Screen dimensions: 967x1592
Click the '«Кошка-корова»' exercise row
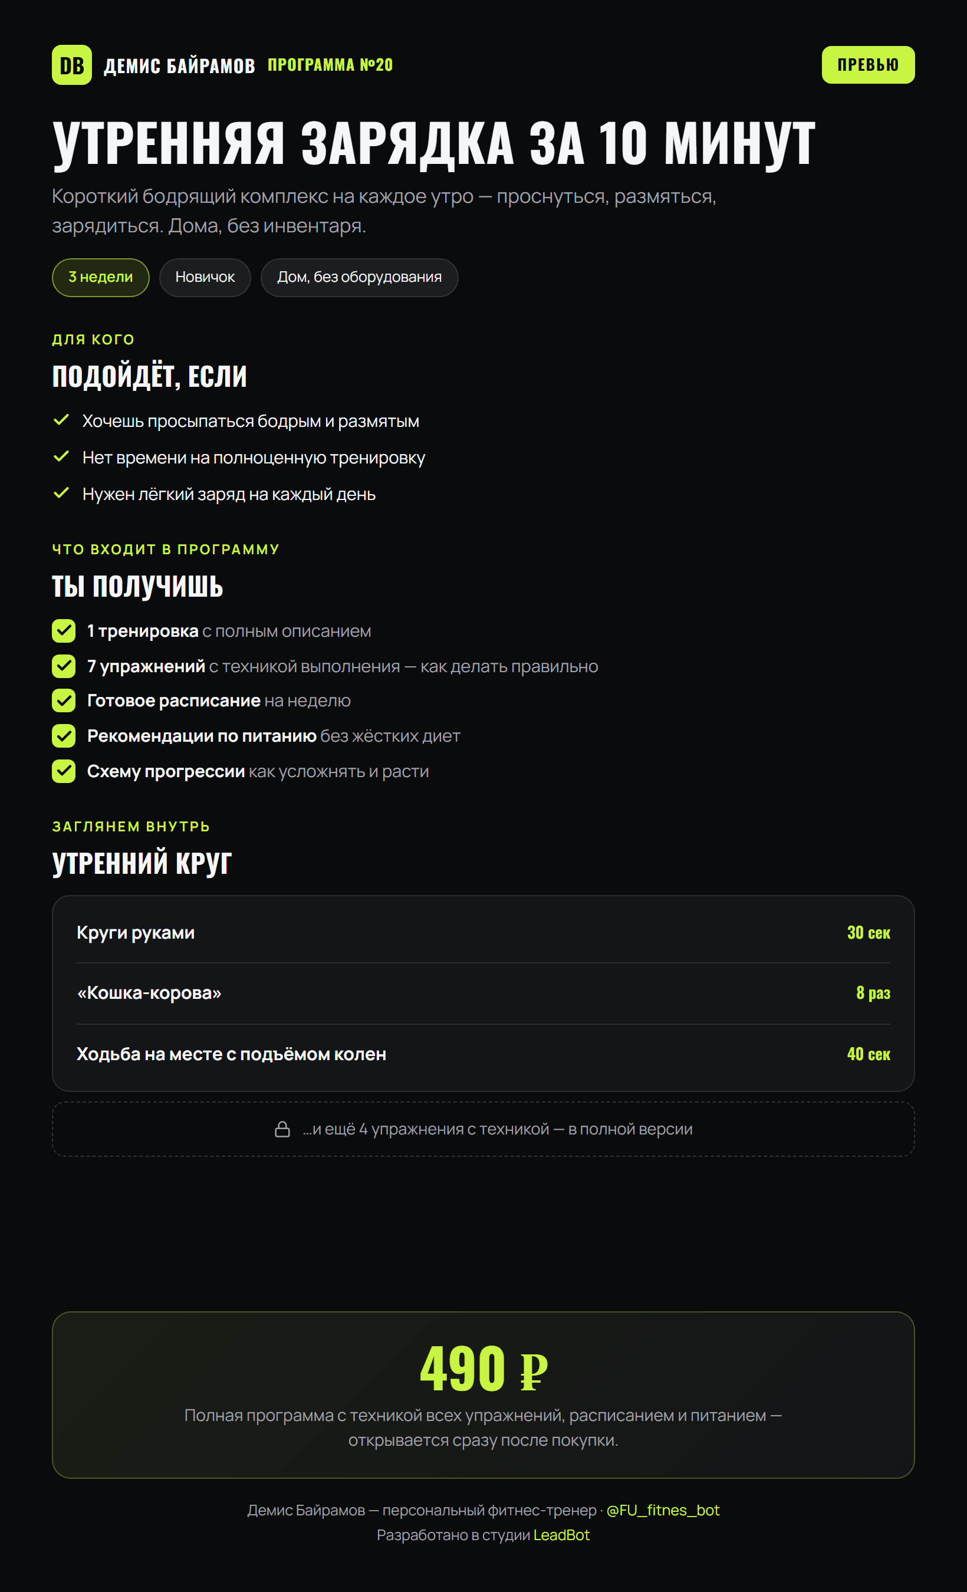(x=483, y=993)
